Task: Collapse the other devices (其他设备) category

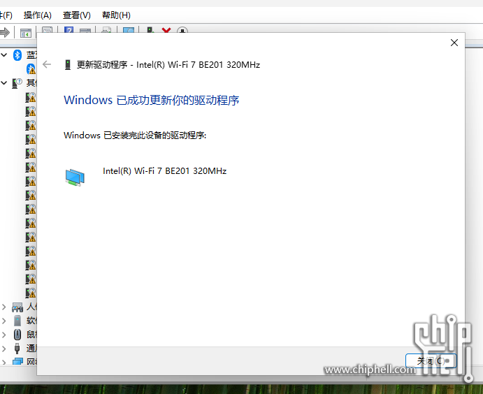Action: coord(4,83)
